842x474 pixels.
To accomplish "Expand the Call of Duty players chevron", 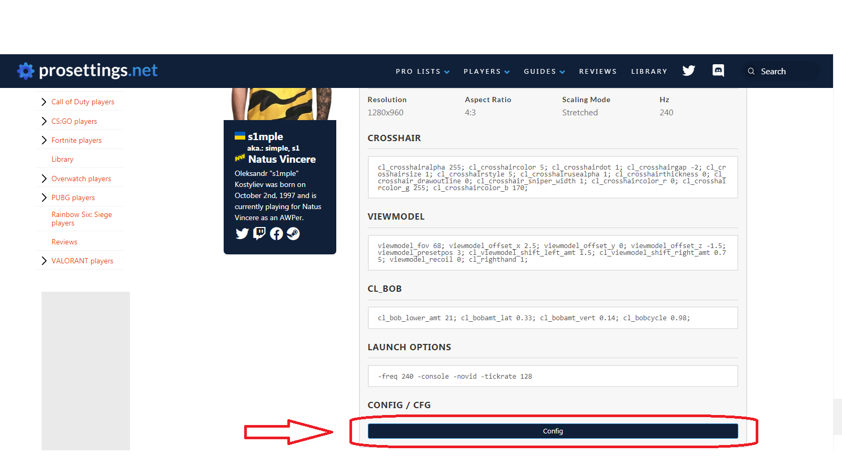I will pos(44,102).
